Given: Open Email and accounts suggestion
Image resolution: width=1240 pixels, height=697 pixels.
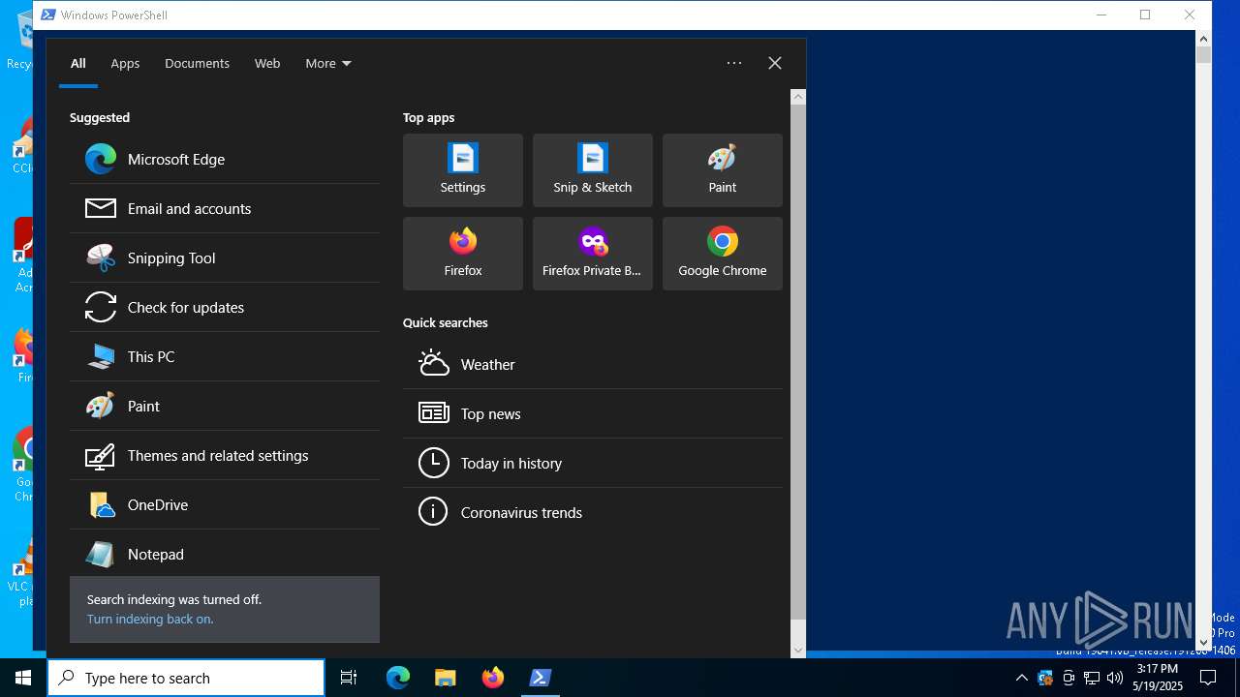Looking at the screenshot, I should 225,208.
